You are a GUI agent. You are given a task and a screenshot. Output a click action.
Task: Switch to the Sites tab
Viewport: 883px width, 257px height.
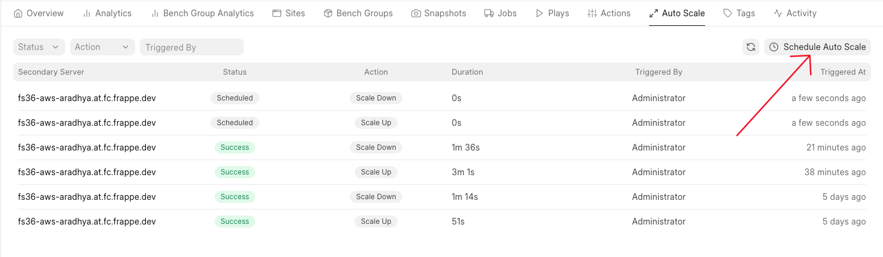[289, 13]
